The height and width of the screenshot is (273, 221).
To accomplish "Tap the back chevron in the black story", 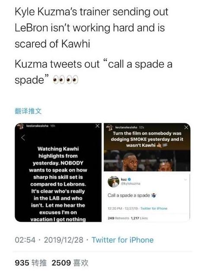I will (x=23, y=138).
